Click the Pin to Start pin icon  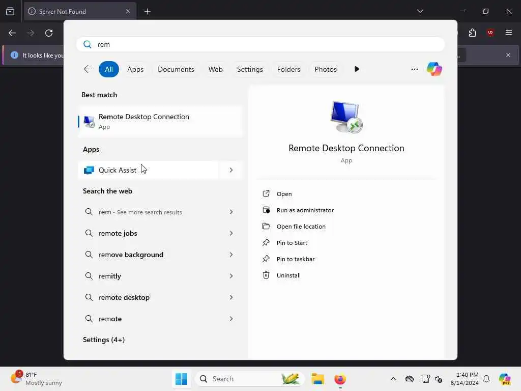pyautogui.click(x=266, y=242)
